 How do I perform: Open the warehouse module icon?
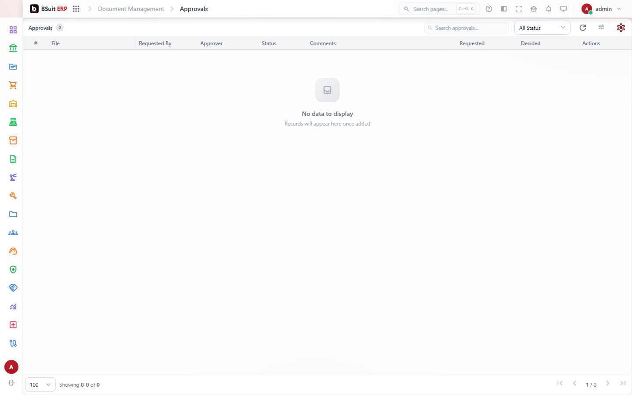click(x=13, y=104)
